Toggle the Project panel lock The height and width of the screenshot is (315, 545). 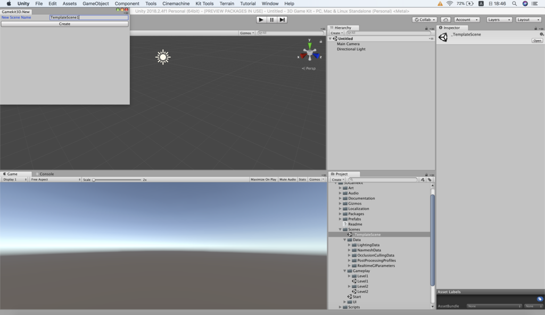point(426,175)
